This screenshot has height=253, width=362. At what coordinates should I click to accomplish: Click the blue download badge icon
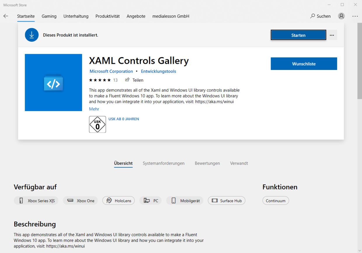click(x=32, y=35)
